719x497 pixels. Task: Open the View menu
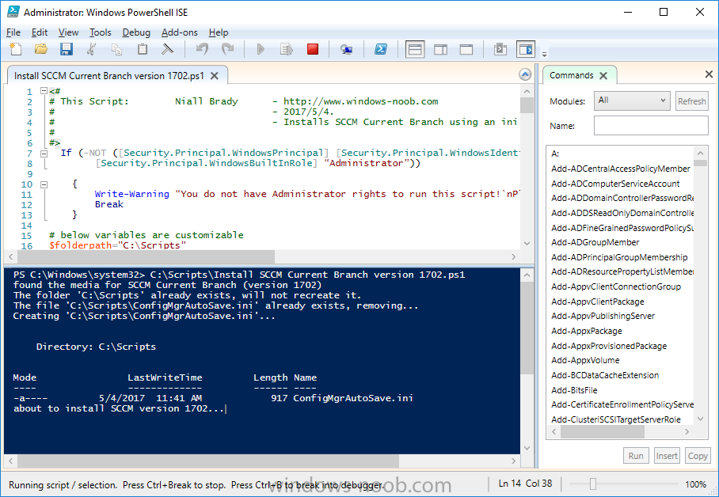(x=68, y=32)
